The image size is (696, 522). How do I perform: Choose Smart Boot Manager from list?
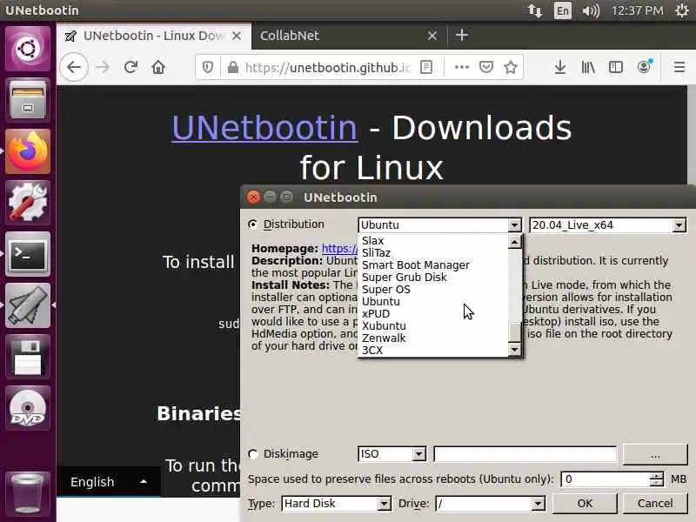tap(416, 265)
